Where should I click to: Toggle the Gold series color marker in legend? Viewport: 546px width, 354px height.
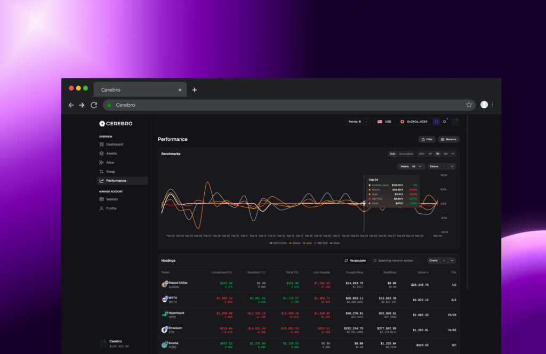(304, 243)
